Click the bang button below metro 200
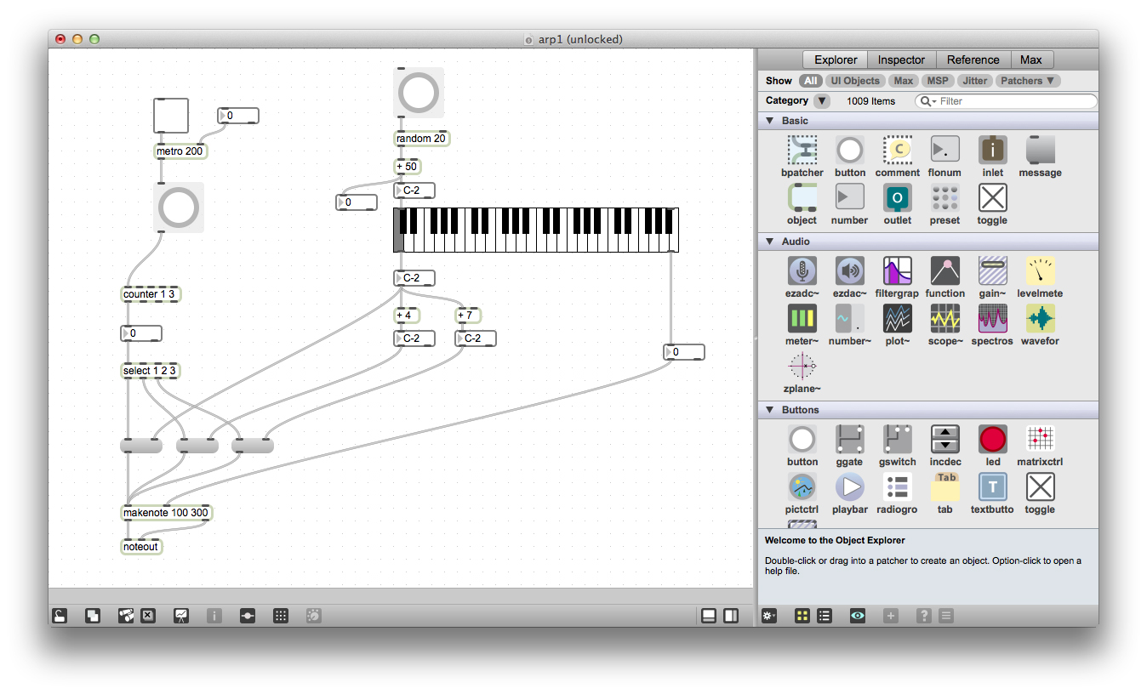Screen dimensions: 1147x694 [179, 208]
